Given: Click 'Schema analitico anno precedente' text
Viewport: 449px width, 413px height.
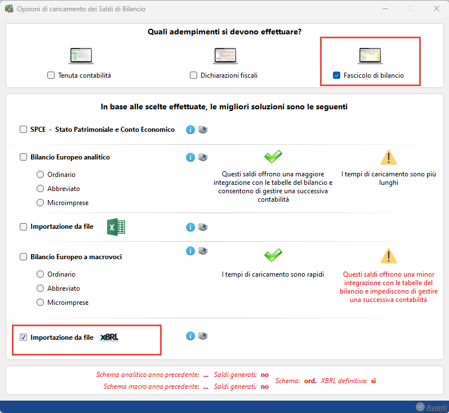Looking at the screenshot, I should coord(148,375).
